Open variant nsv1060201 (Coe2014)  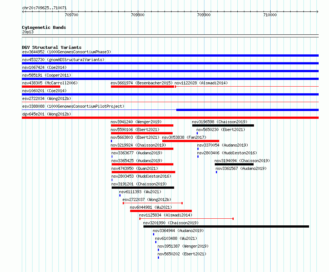click(44, 91)
